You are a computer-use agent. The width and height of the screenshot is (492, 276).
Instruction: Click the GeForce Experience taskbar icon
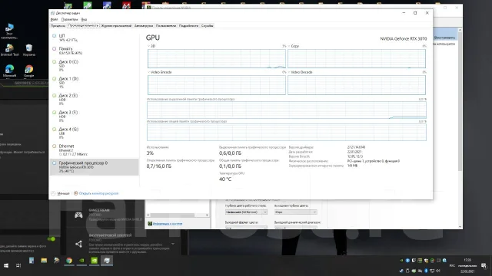click(x=81, y=261)
